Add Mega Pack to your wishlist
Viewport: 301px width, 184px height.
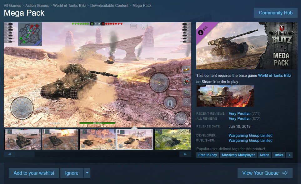click(34, 173)
